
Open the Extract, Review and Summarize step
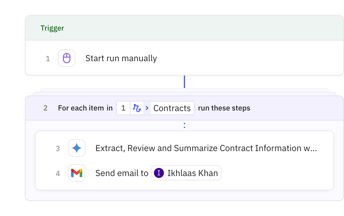206,148
